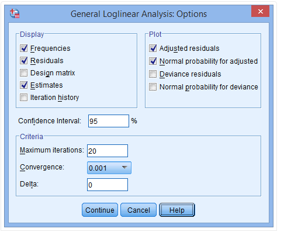
Task: Click the Cancel button
Action: 138,210
